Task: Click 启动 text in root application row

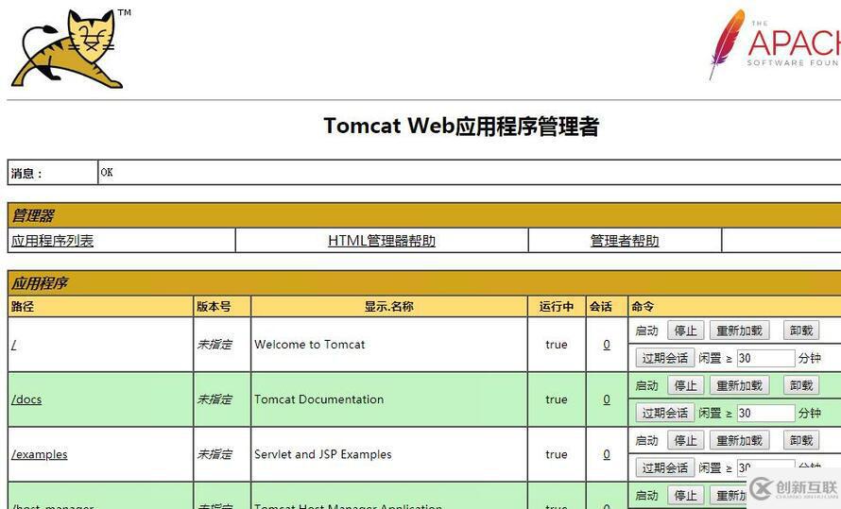Action: 646,331
